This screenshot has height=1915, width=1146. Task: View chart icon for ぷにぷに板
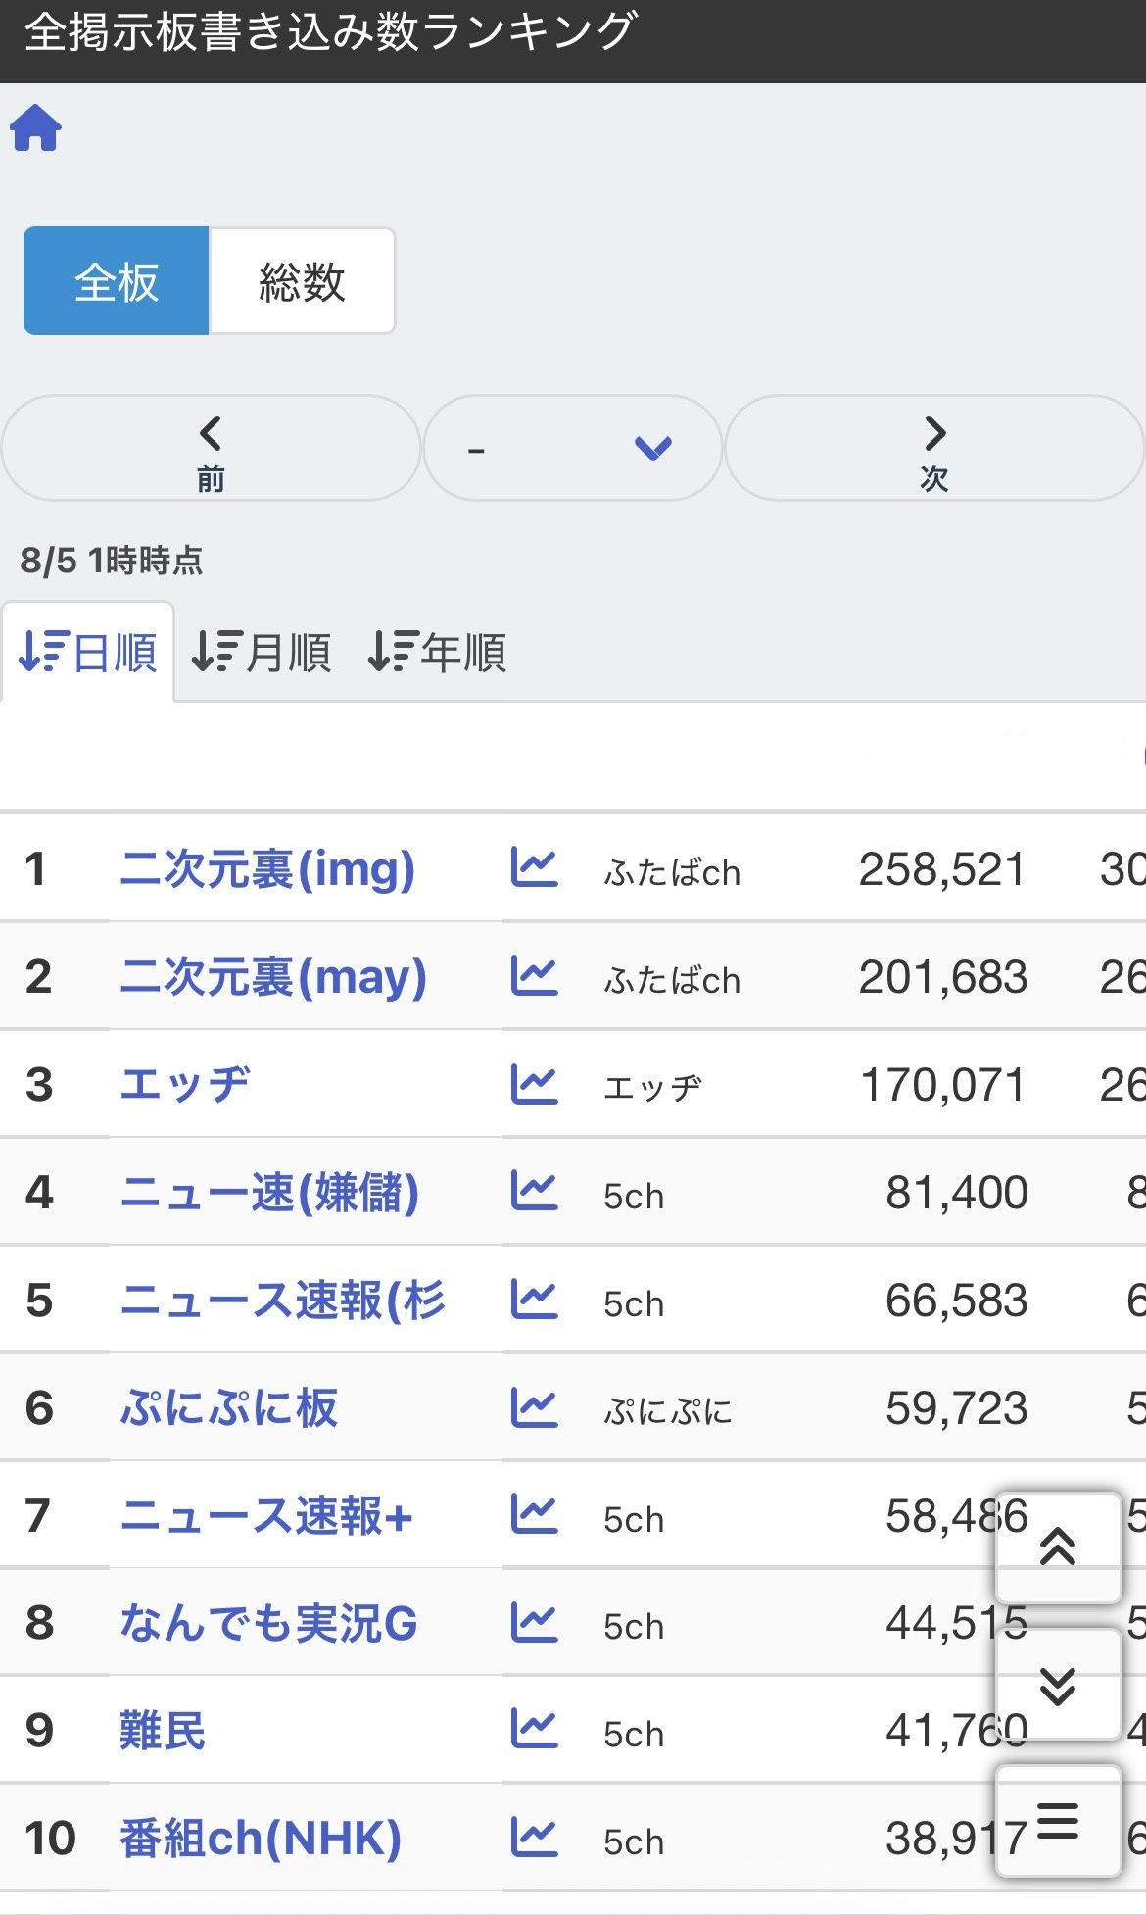(535, 1406)
